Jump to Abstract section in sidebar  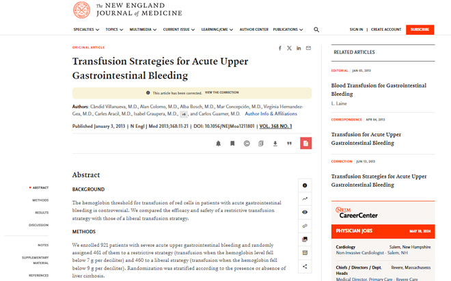tap(40, 188)
